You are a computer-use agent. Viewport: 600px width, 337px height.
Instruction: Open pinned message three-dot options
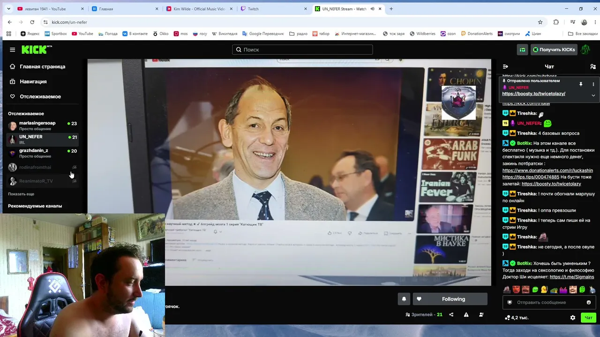coord(593,84)
